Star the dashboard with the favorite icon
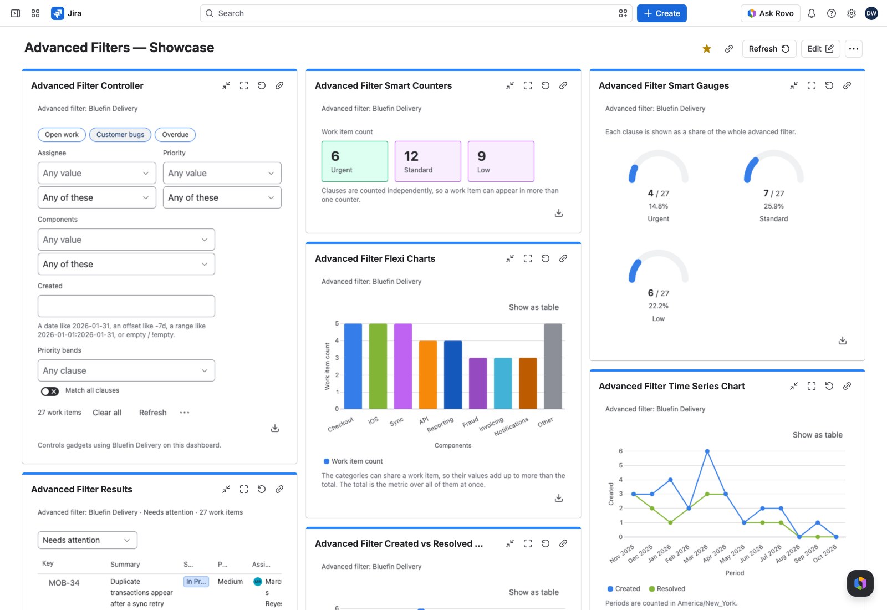The height and width of the screenshot is (610, 887). tap(707, 49)
